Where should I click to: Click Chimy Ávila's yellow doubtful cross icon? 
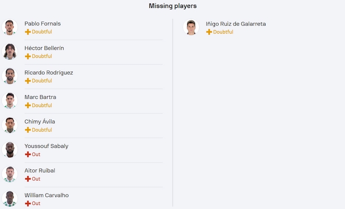coord(27,130)
